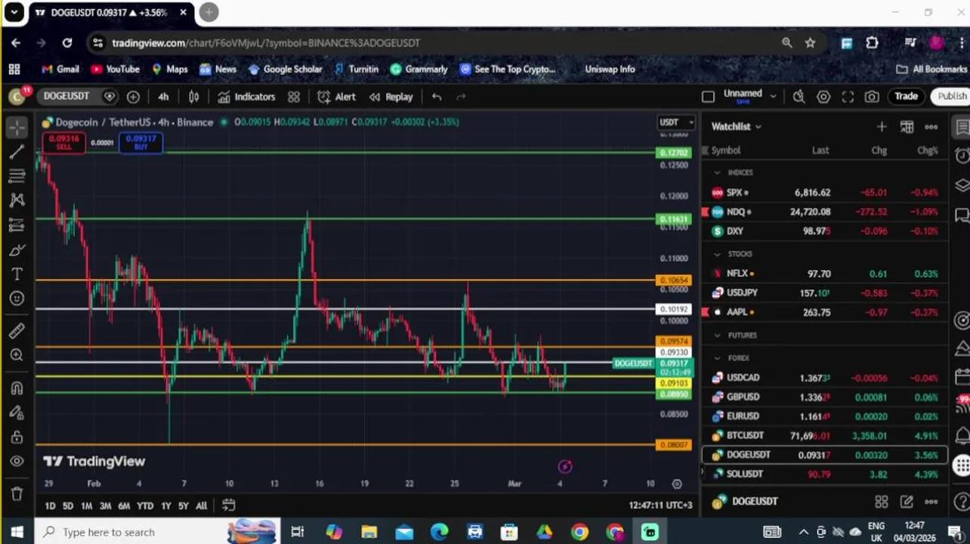Image resolution: width=970 pixels, height=544 pixels.
Task: Click the blue BUY price button
Action: coord(141,142)
